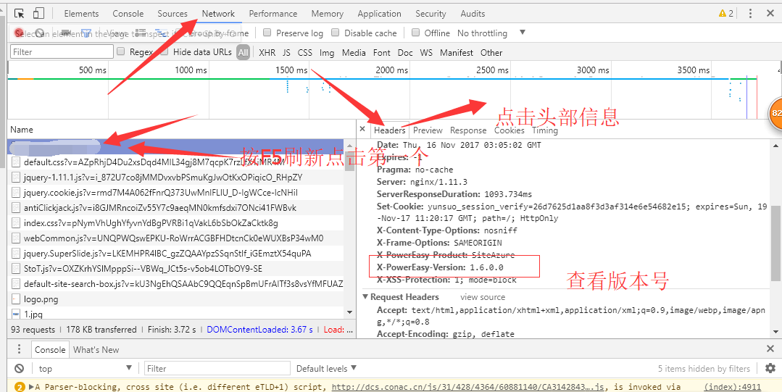Collapse the Request Headers section
782x392 pixels.
tap(365, 297)
